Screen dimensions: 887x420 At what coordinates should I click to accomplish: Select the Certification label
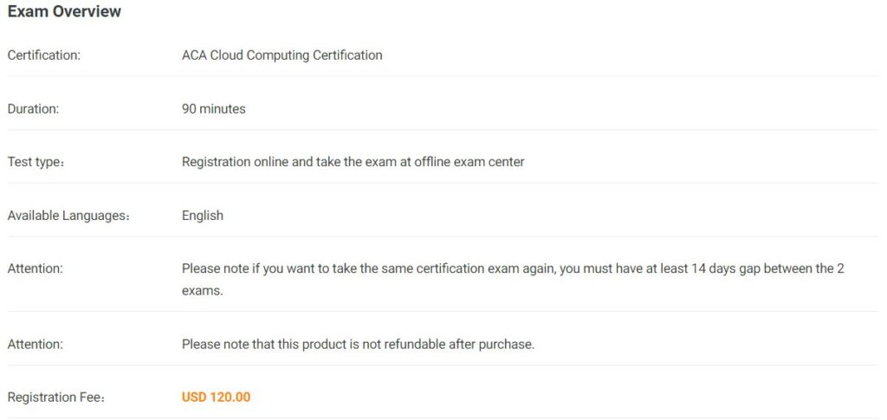point(43,55)
